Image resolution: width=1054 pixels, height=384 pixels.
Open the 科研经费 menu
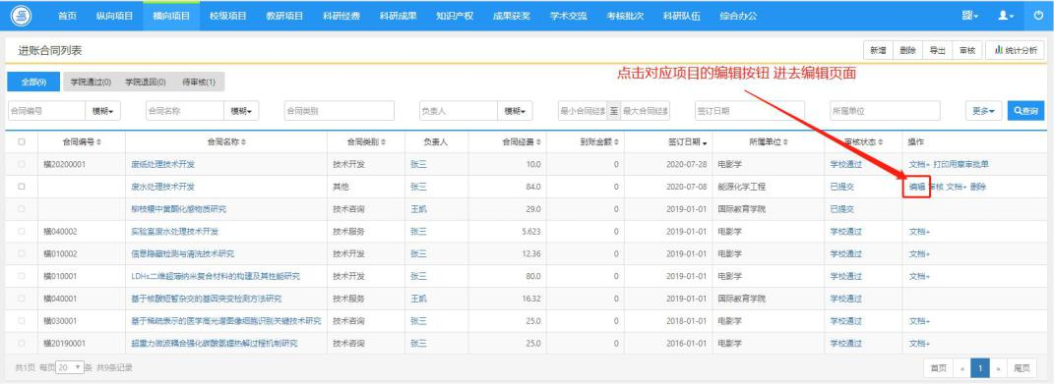341,16
